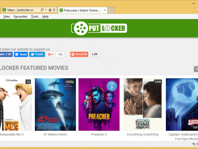Viewport: 198px width, 149px height.
Task: Click the Messenger Send button
Action: pos(21,54)
